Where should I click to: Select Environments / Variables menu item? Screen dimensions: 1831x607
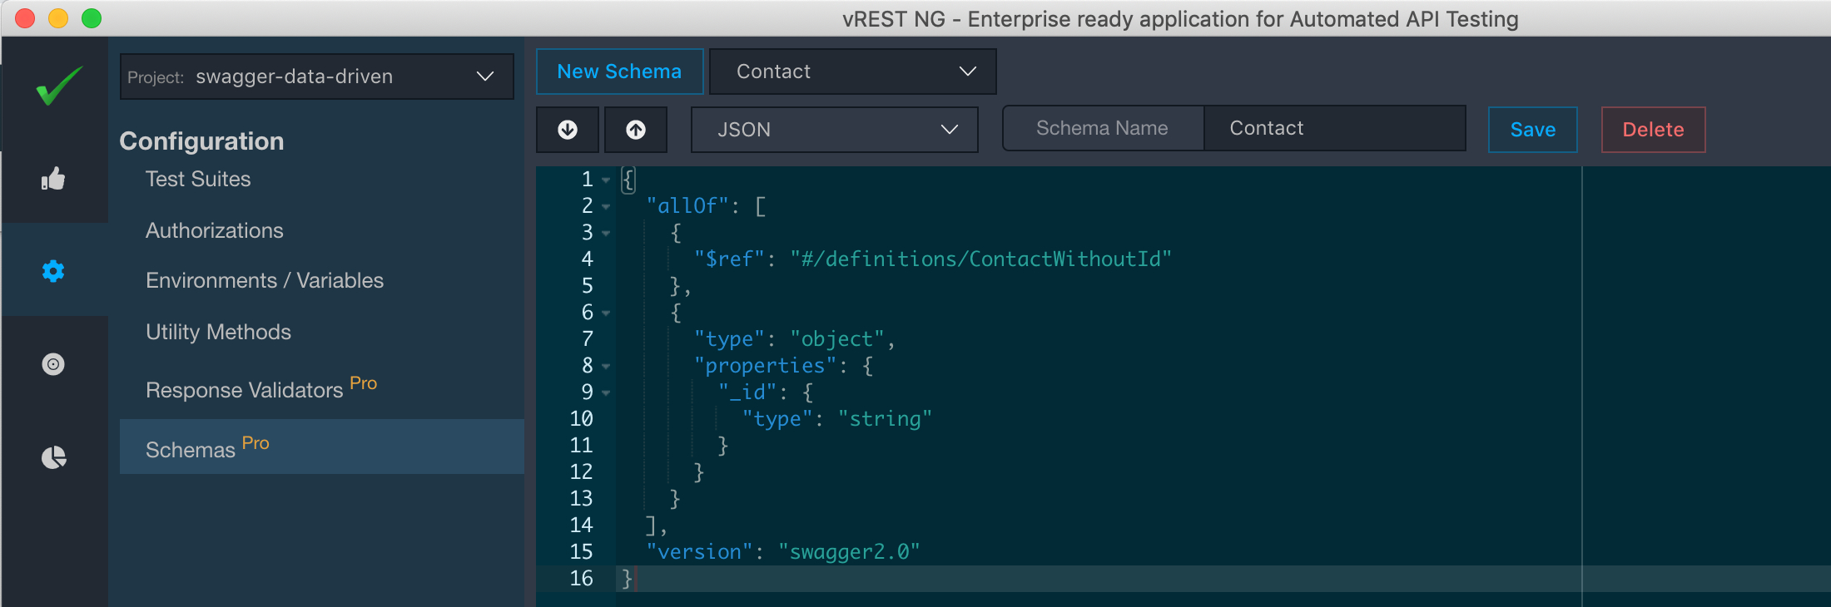pos(265,280)
